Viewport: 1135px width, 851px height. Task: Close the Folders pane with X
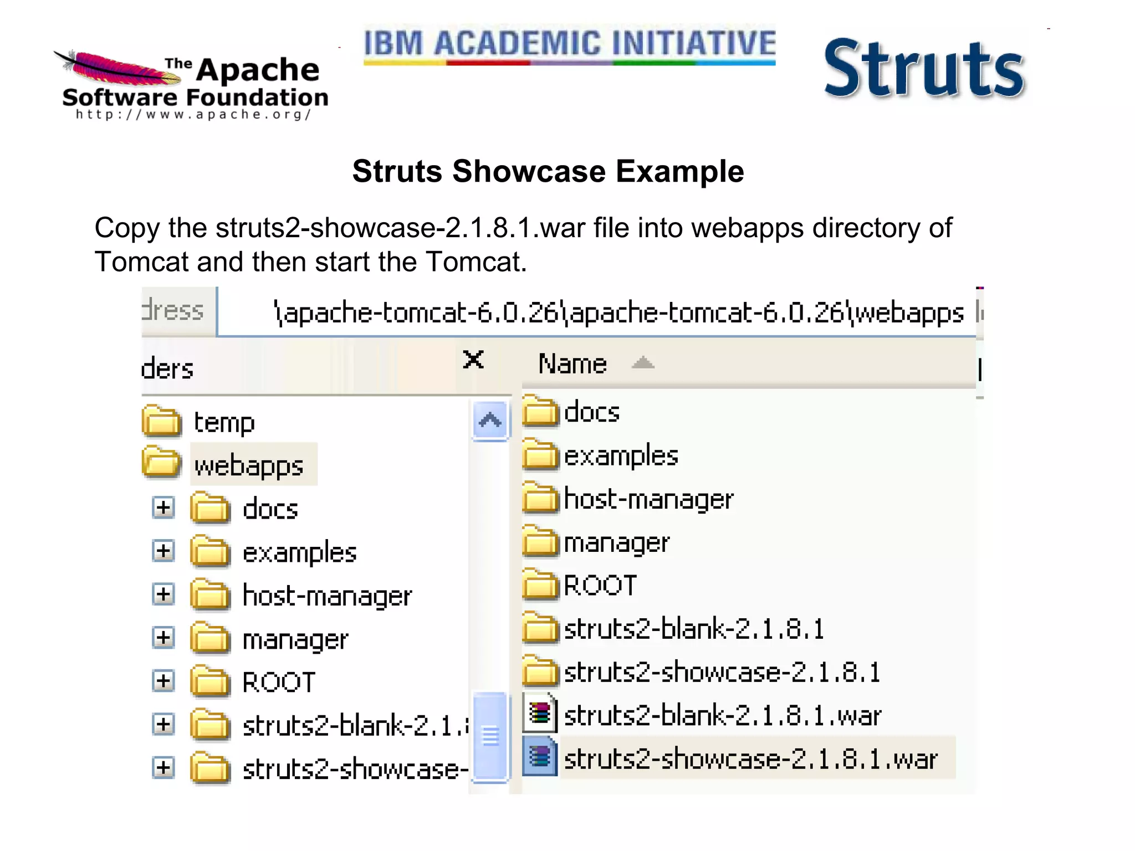pos(473,360)
